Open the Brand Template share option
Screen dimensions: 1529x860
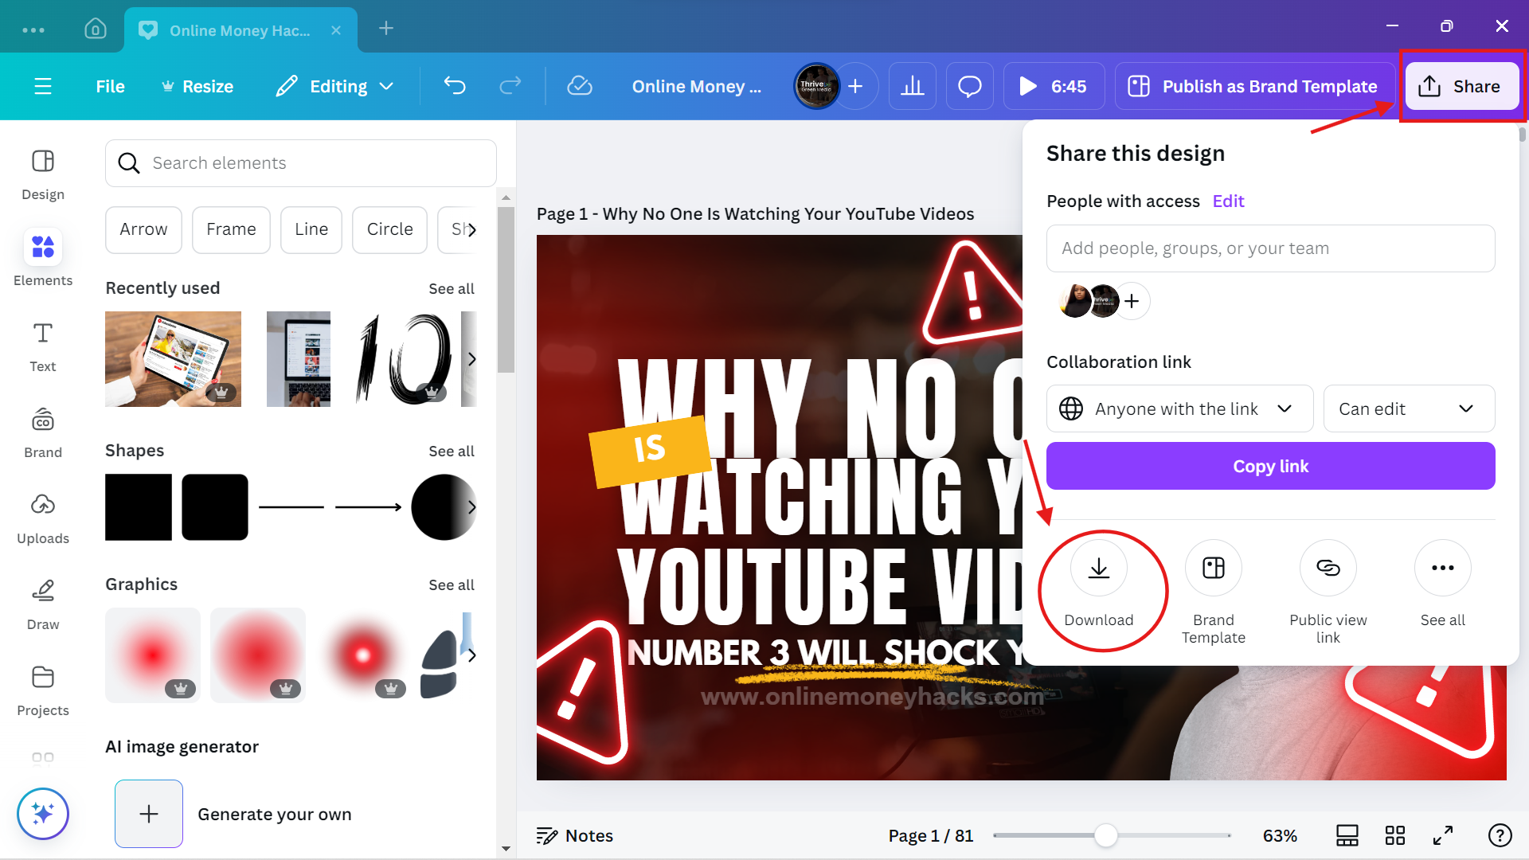click(1213, 569)
